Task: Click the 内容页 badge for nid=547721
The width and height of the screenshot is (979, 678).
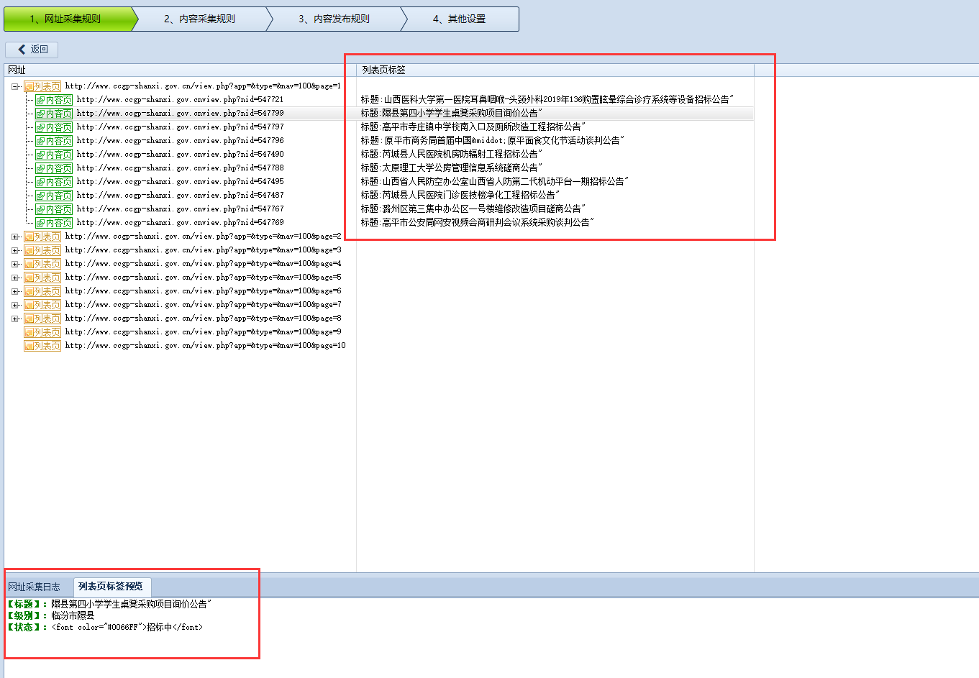Action: [54, 100]
